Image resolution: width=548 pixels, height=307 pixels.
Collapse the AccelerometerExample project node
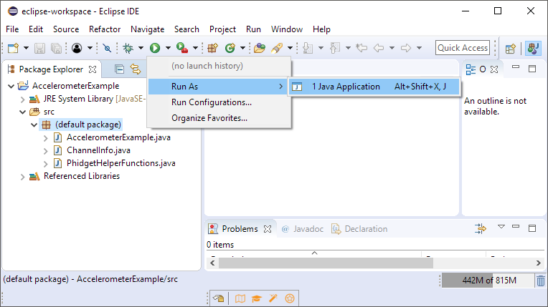pyautogui.click(x=11, y=86)
